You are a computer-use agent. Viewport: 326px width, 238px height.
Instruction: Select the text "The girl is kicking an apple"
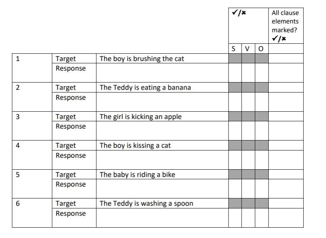[x=141, y=117]
